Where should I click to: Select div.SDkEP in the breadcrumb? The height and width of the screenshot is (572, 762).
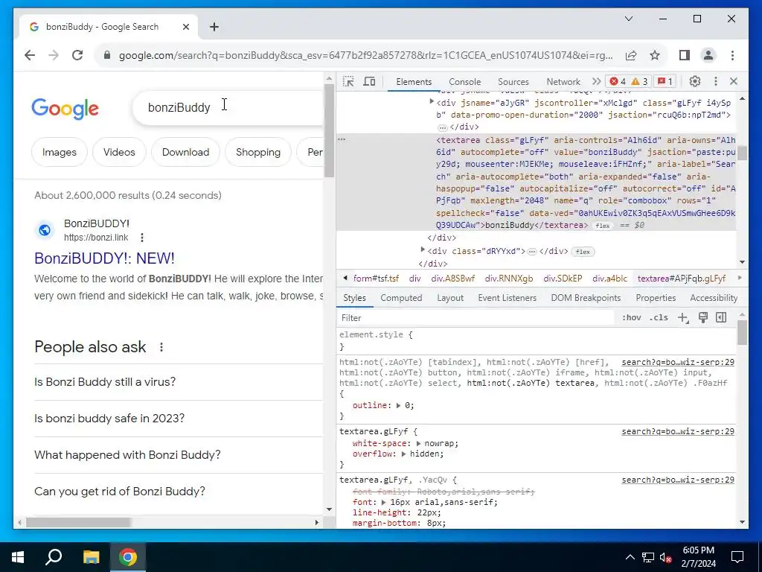pyautogui.click(x=563, y=279)
